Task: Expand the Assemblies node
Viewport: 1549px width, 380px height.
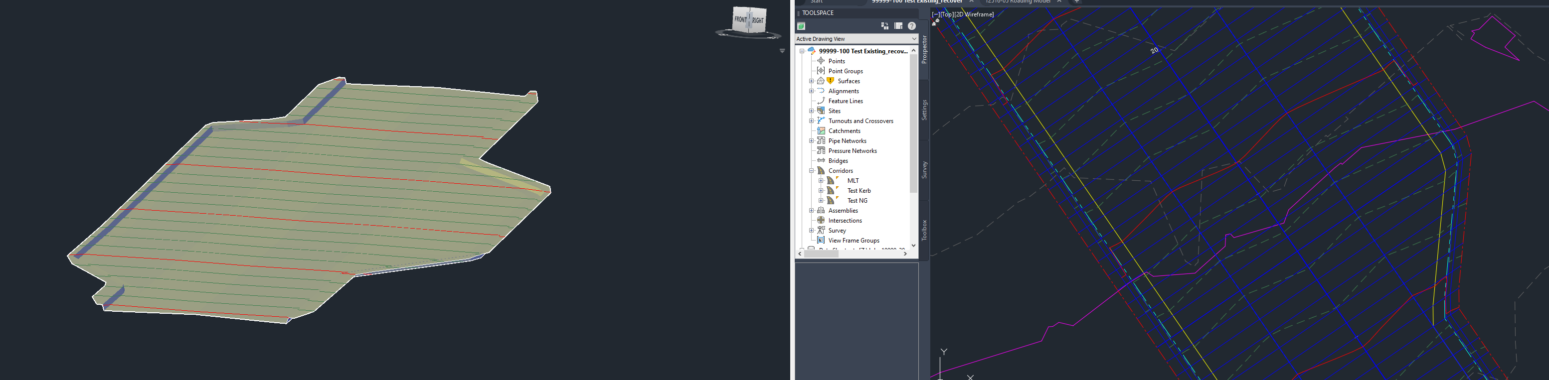Action: click(x=811, y=211)
